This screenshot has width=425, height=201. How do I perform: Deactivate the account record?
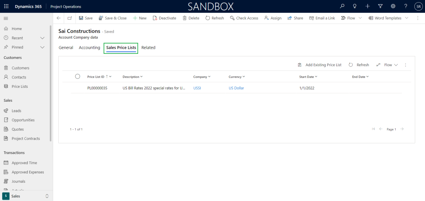164,18
